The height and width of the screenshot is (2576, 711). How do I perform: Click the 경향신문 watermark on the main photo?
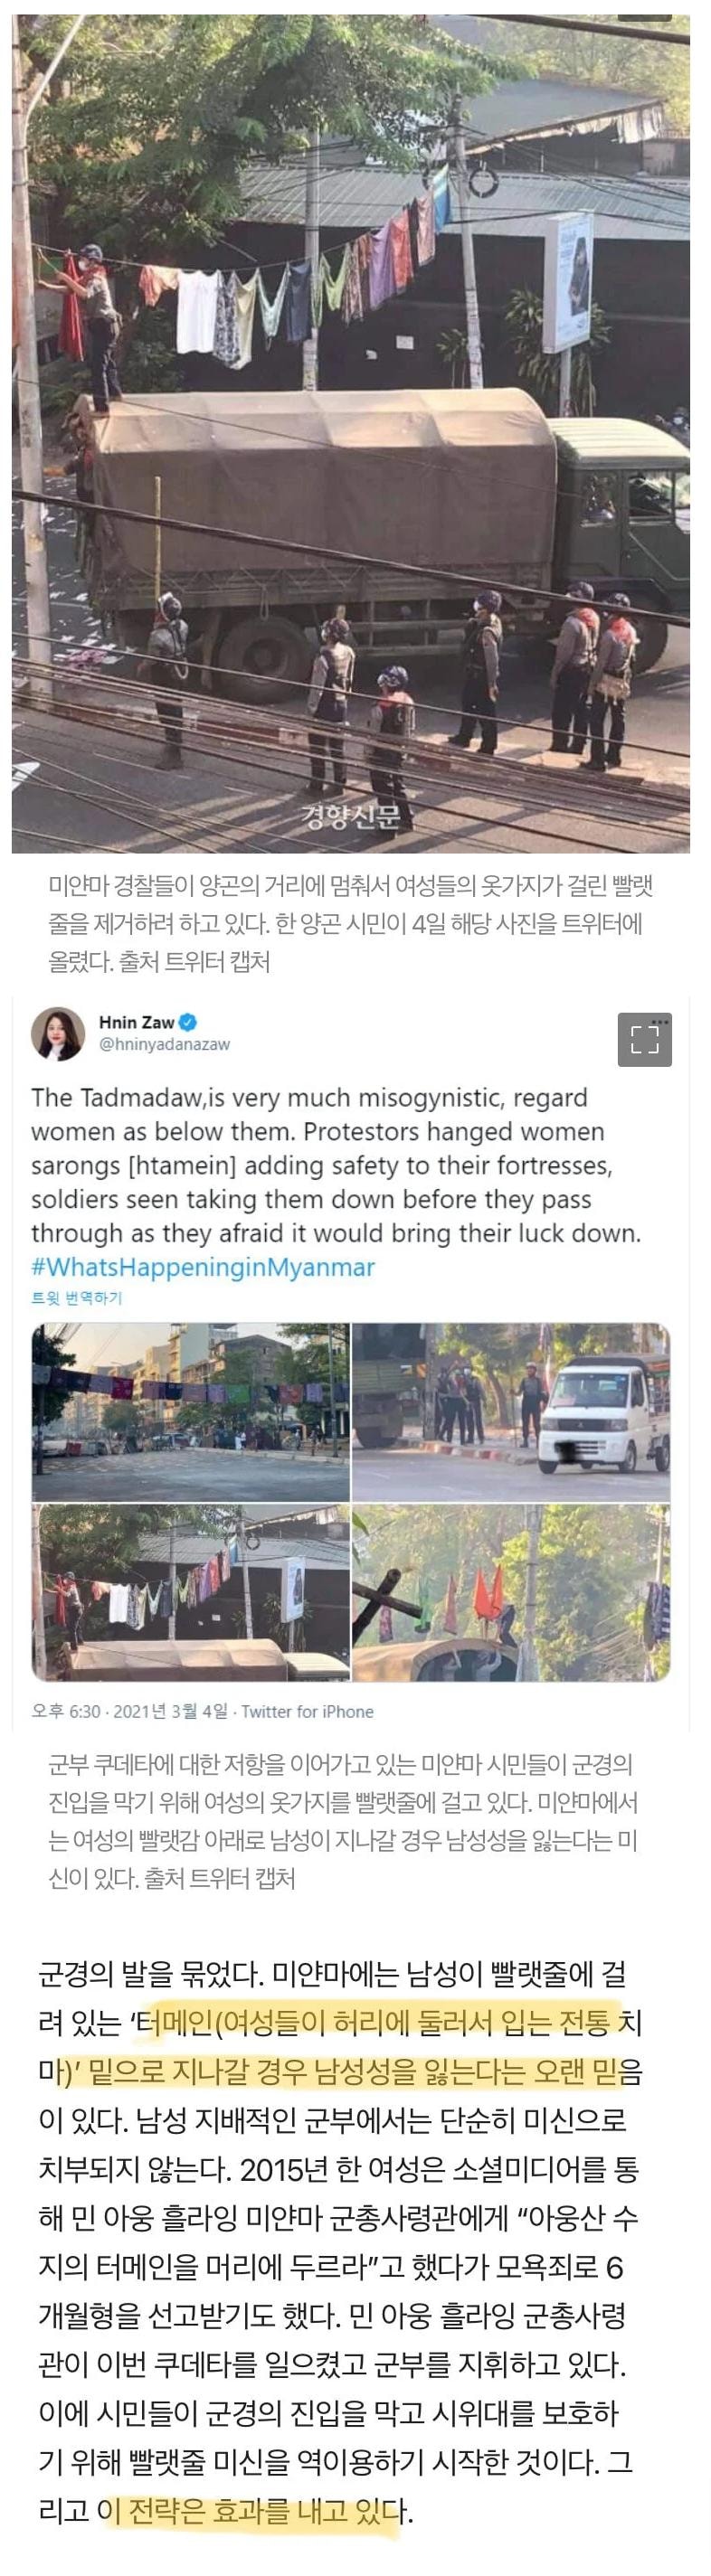(x=351, y=817)
